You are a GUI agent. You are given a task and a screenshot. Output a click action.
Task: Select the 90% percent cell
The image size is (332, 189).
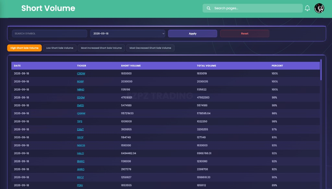[274, 177]
